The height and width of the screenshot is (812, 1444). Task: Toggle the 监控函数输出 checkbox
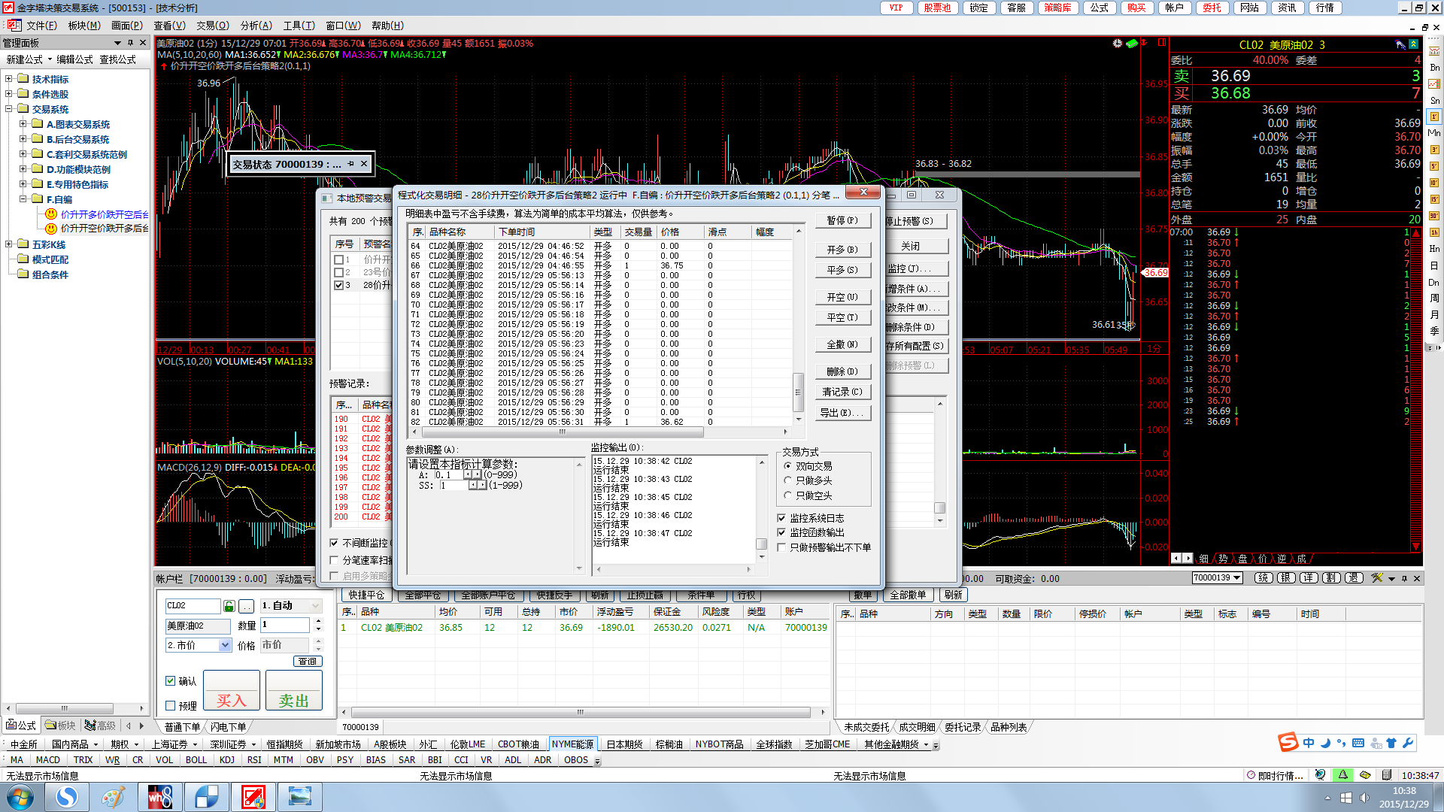pos(781,532)
